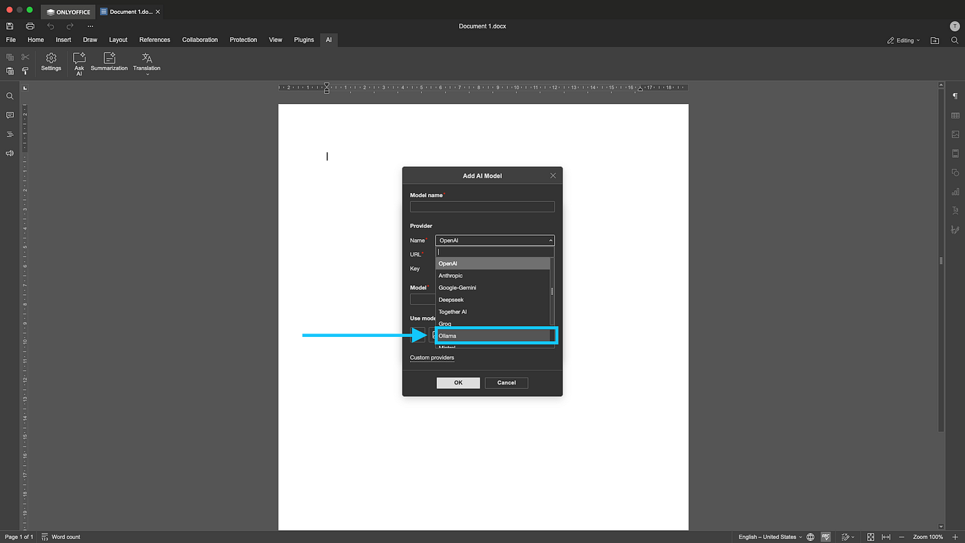965x543 pixels.
Task: Open the References tab
Action: [x=154, y=40]
